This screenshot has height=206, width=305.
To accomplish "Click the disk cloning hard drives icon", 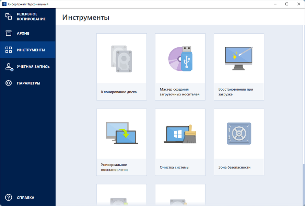I will point(121,59).
